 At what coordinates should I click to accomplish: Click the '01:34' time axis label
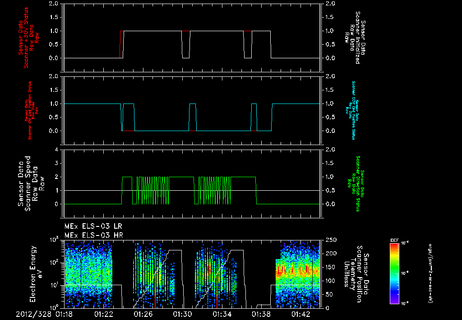(x=222, y=314)
